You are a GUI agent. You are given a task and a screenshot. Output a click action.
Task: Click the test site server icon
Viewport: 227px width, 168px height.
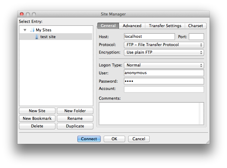[x=37, y=37]
